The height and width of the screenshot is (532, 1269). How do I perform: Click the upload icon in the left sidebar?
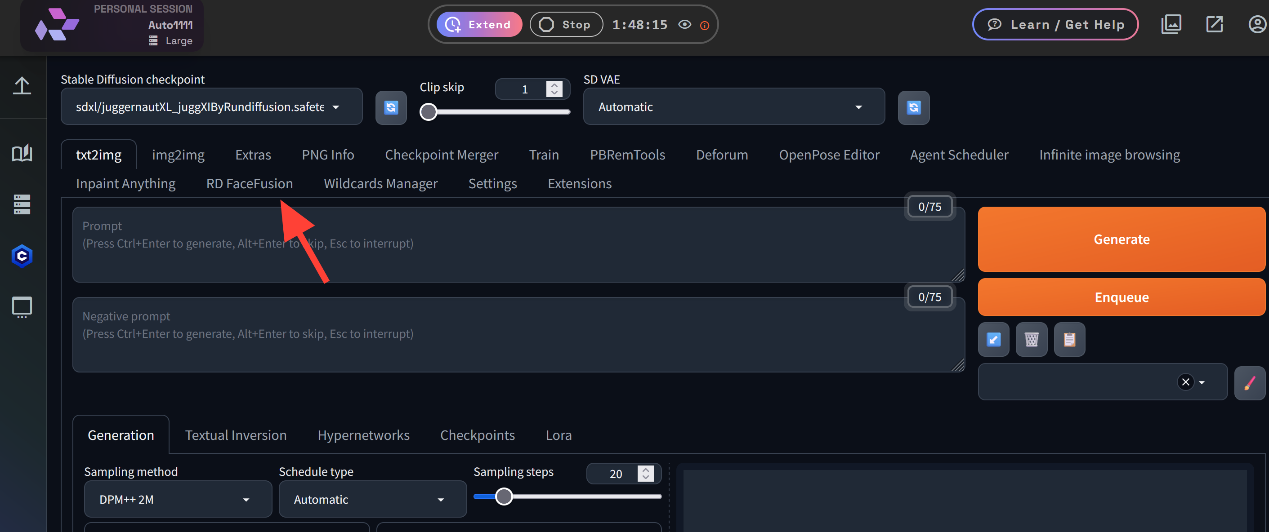click(x=22, y=86)
